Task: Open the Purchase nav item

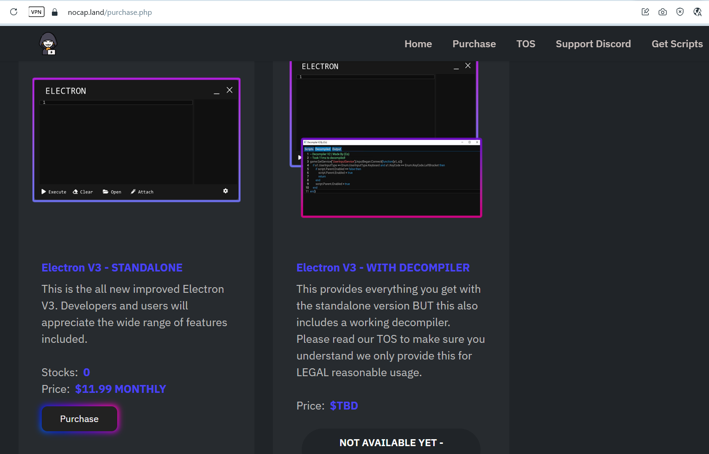Action: point(474,44)
